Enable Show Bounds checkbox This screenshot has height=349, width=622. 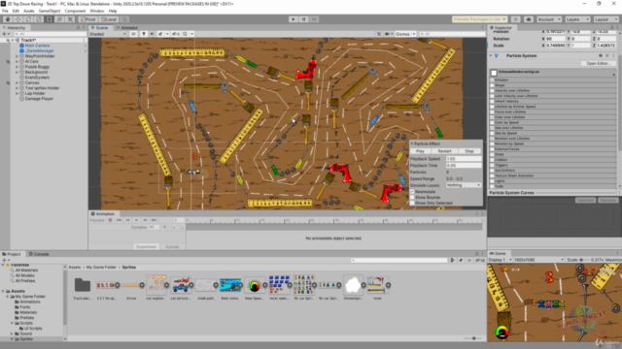[x=412, y=197]
